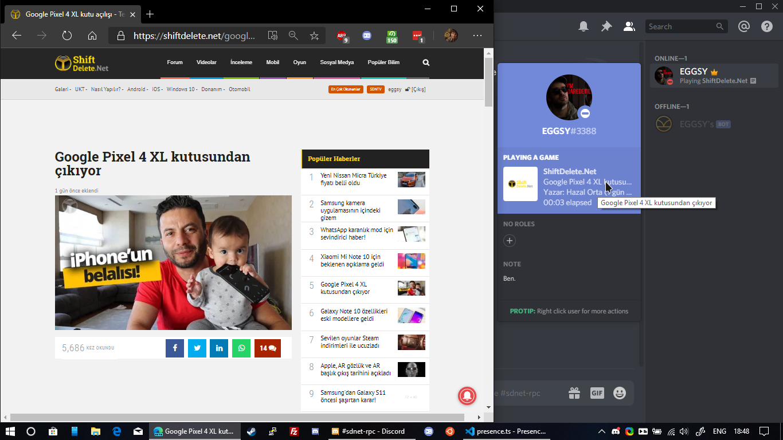This screenshot has height=440, width=783.
Task: Open Discord help
Action: [x=767, y=26]
